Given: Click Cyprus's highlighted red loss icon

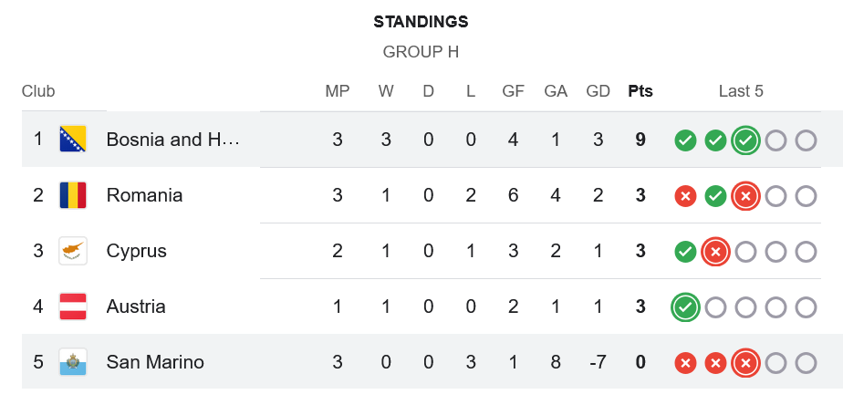Looking at the screenshot, I should (715, 252).
